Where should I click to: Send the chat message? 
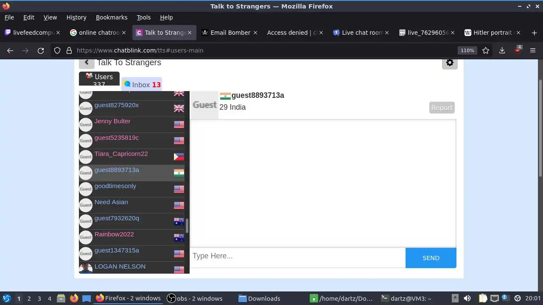431,258
